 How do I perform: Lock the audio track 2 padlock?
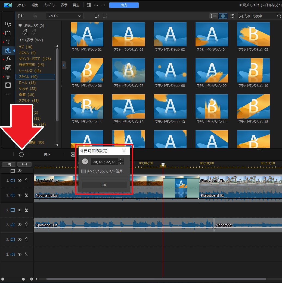point(26,225)
